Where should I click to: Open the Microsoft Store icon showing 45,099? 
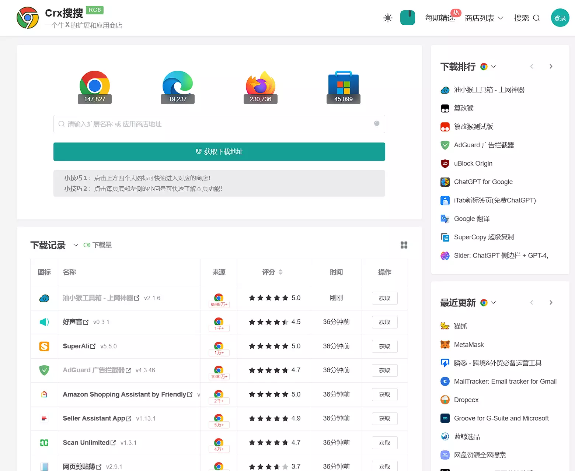coord(343,86)
